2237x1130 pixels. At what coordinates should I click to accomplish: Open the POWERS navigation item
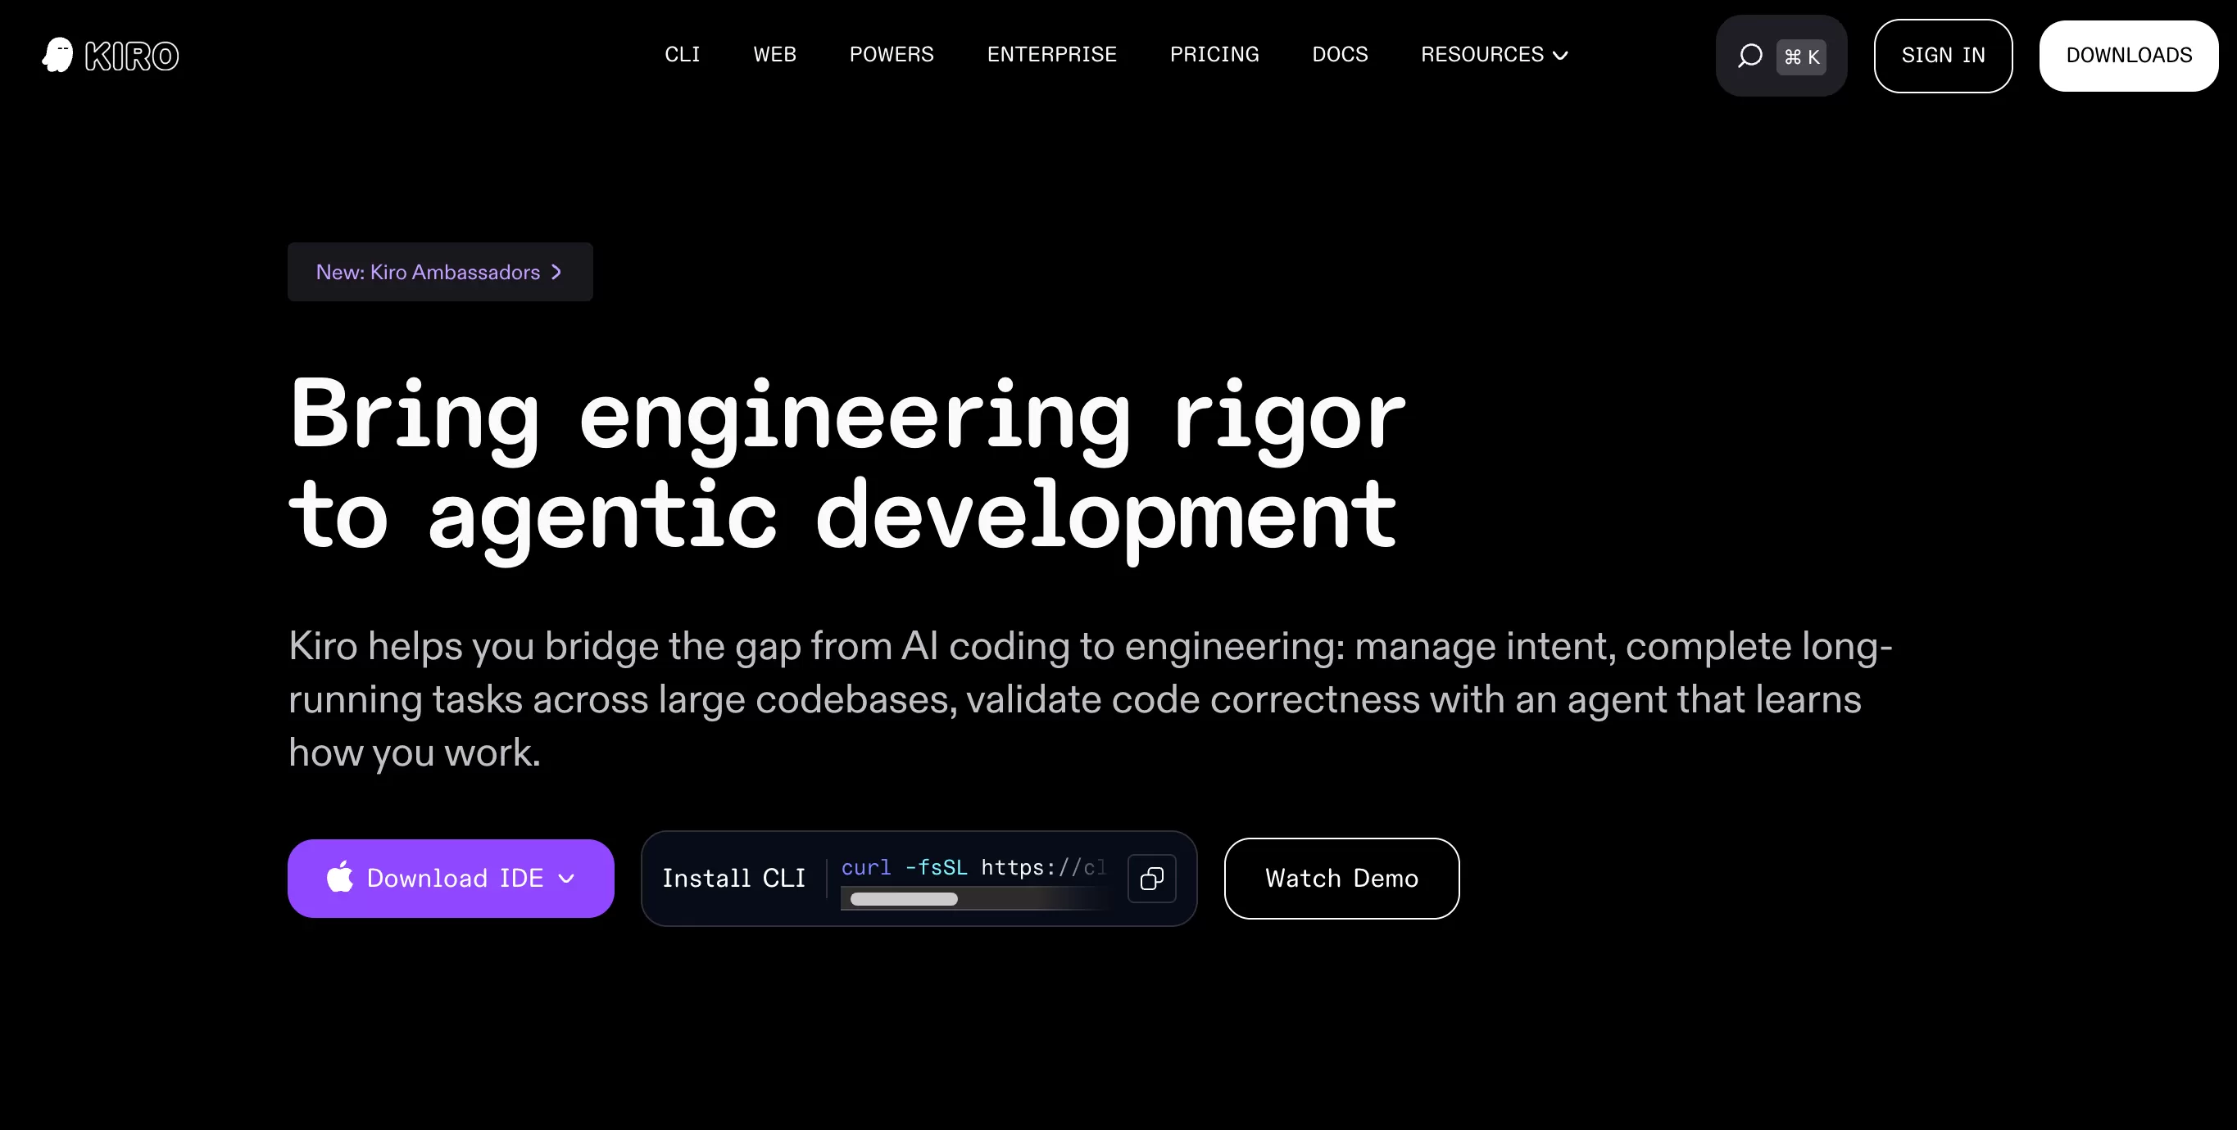[892, 55]
